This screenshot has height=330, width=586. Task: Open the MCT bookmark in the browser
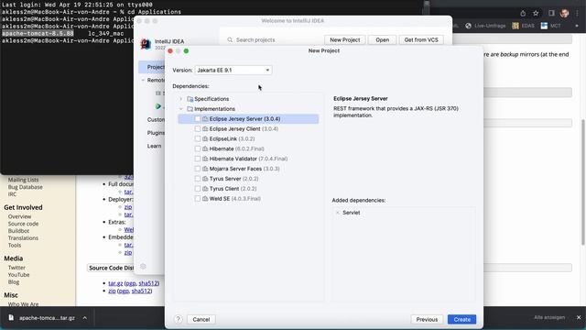pyautogui.click(x=551, y=26)
